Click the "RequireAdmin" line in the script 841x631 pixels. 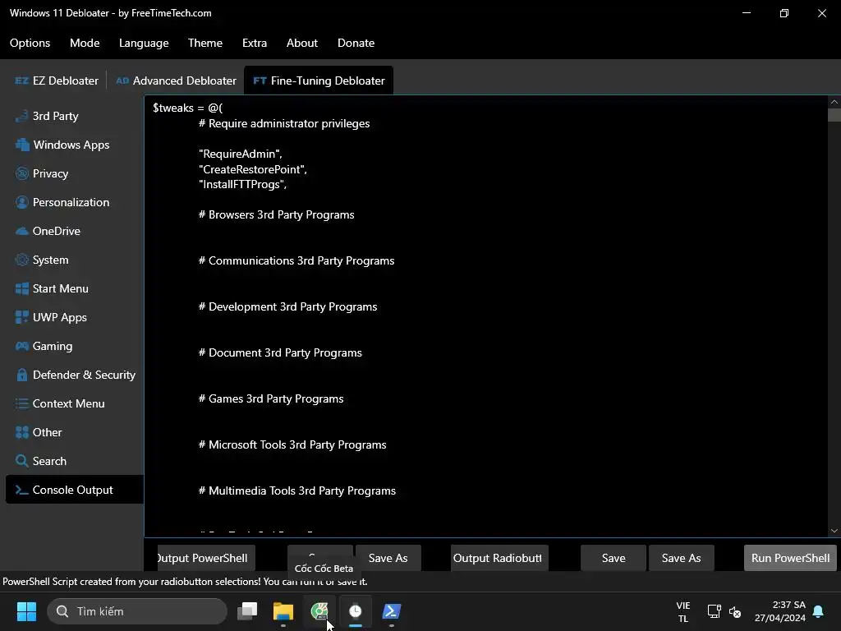[241, 154]
